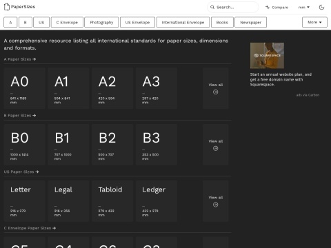Click View all arrow in A row
The width and height of the screenshot is (331, 248).
point(216,92)
